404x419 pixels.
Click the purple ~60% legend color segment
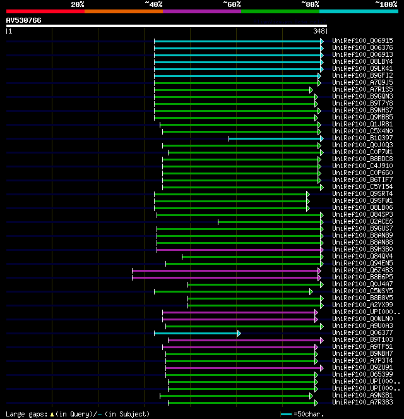[x=202, y=11]
